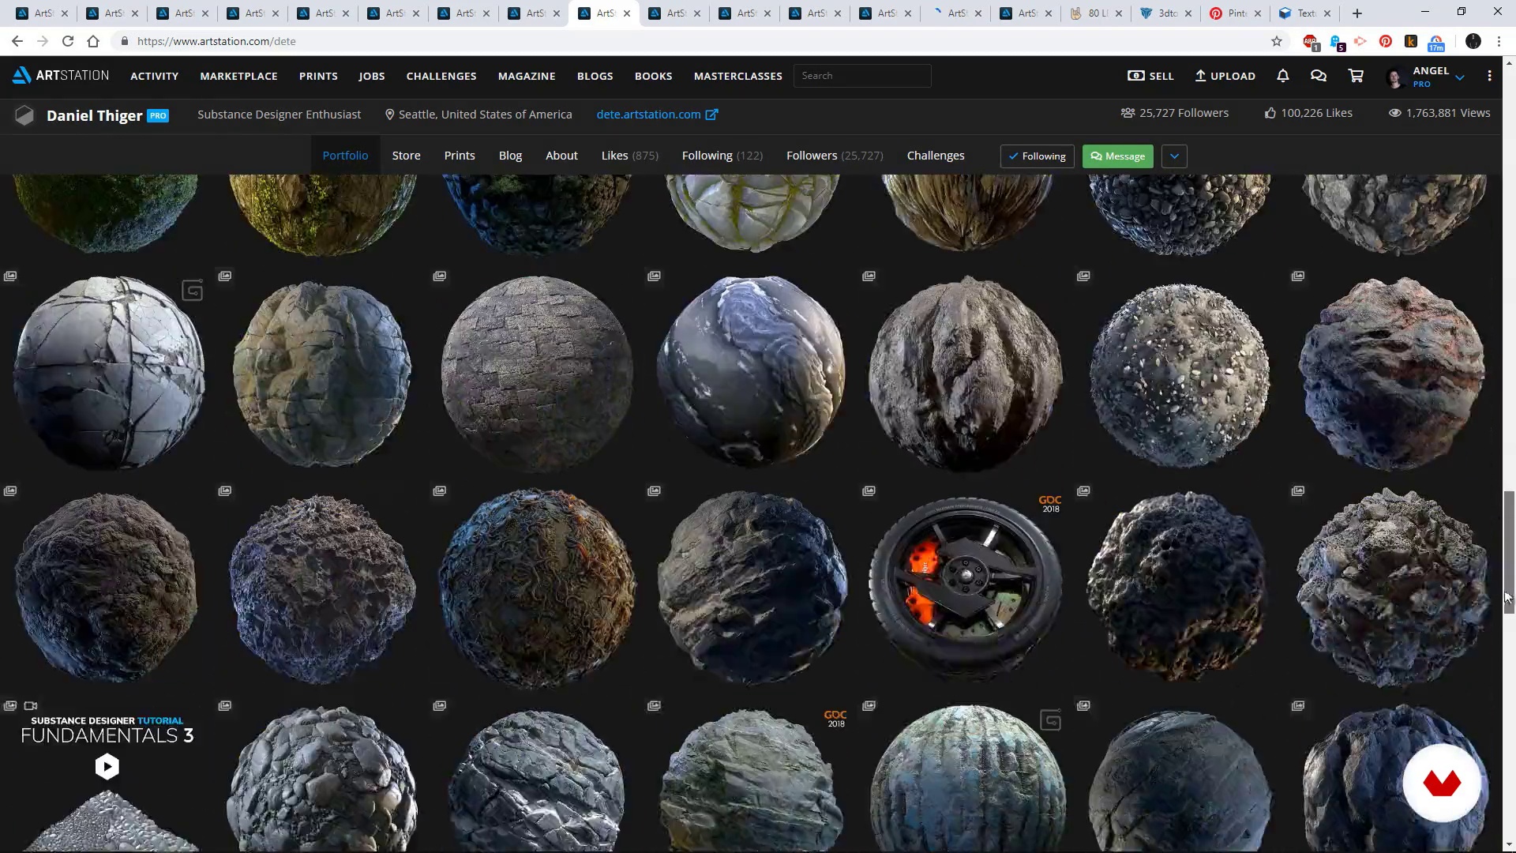The height and width of the screenshot is (853, 1516).
Task: Open the cracked white stone sphere thumbnail
Action: [108, 372]
